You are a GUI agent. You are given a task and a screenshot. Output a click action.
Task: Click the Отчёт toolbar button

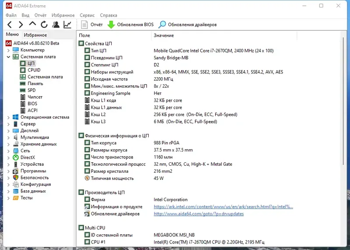(92, 25)
